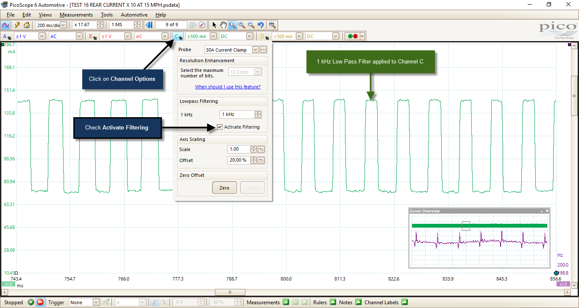579x308 pixels.
Task: Click the A B math channels icon
Action: tap(352, 36)
